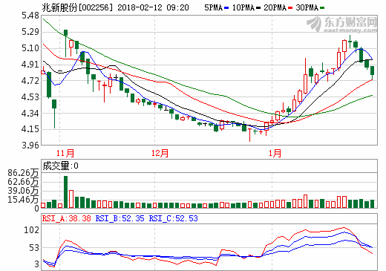
Task: Click the 4.91 price axis label
Action: pos(30,65)
